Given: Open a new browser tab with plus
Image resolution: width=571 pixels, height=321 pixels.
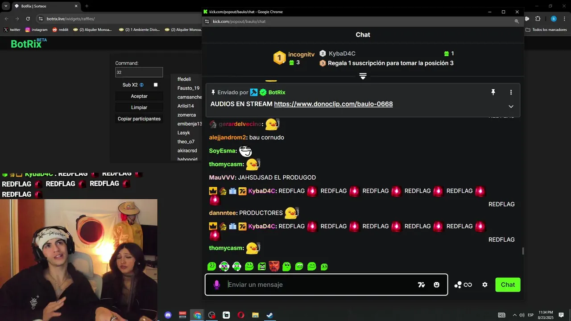Looking at the screenshot, I should click(87, 6).
